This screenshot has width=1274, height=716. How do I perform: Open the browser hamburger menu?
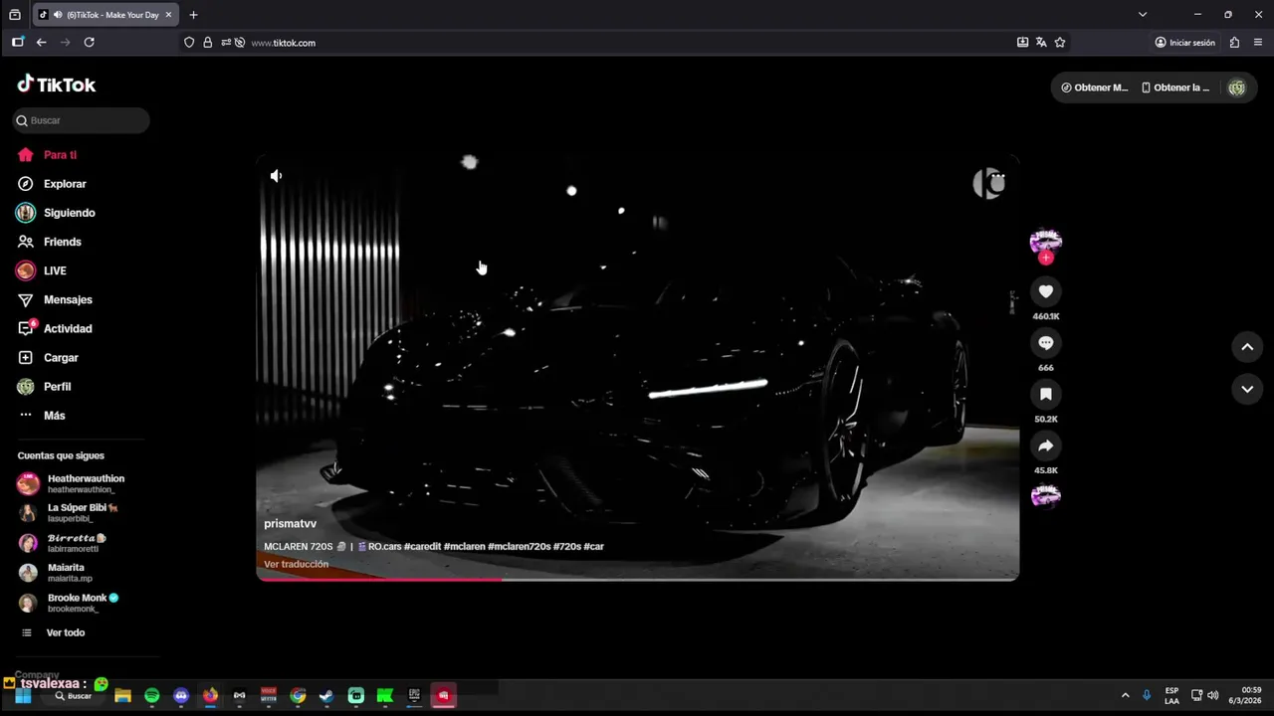pyautogui.click(x=1258, y=43)
